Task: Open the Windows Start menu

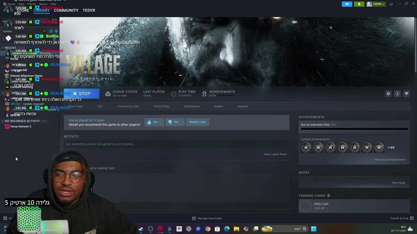Action: (x=313, y=229)
